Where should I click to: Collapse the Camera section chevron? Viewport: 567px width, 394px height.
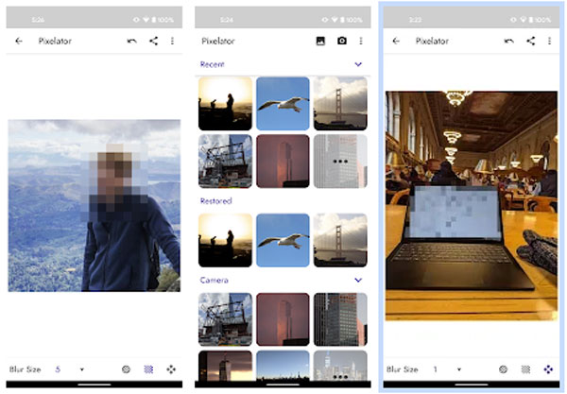(x=358, y=280)
